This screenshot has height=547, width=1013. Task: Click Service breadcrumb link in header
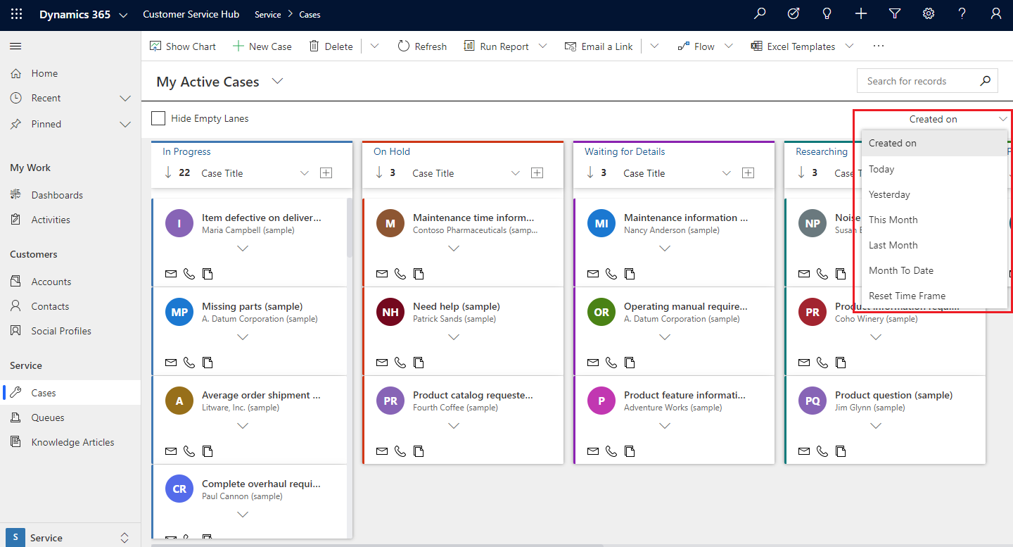click(267, 14)
